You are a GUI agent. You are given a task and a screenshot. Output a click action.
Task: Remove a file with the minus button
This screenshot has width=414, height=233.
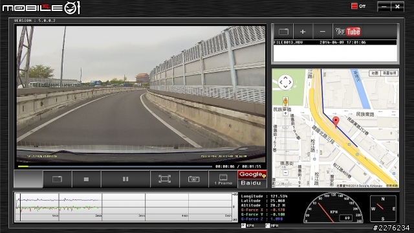(x=322, y=32)
